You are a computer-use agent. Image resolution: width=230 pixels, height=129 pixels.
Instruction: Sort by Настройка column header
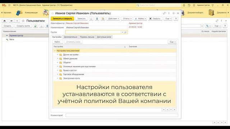point(90,47)
